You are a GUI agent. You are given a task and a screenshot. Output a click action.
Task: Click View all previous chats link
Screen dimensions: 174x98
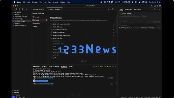click(158, 25)
